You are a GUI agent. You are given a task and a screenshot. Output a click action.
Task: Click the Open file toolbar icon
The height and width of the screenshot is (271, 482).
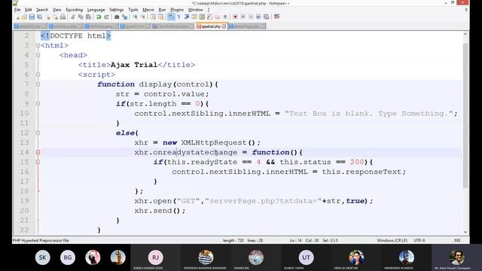(x=24, y=17)
